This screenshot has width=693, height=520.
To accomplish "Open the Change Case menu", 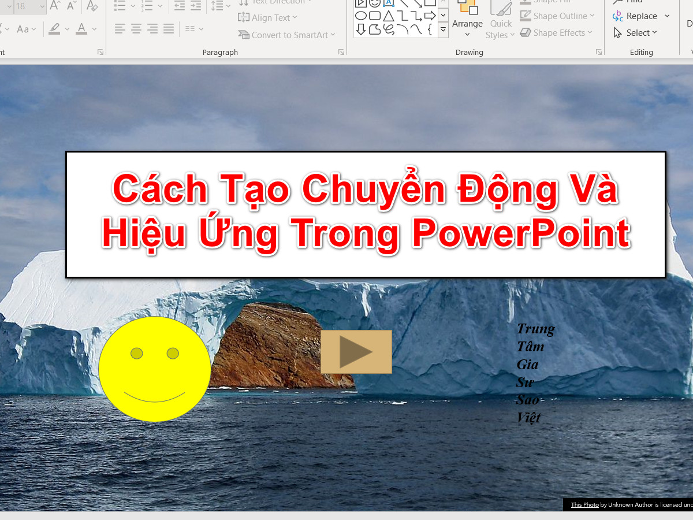I will coord(27,29).
